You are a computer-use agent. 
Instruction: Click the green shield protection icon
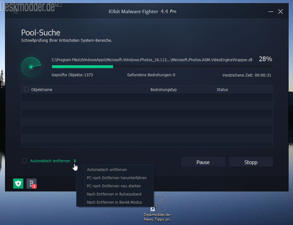pyautogui.click(x=18, y=184)
